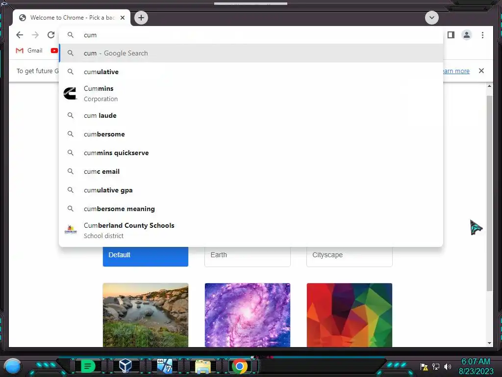Click the Learn more link

coord(456,71)
